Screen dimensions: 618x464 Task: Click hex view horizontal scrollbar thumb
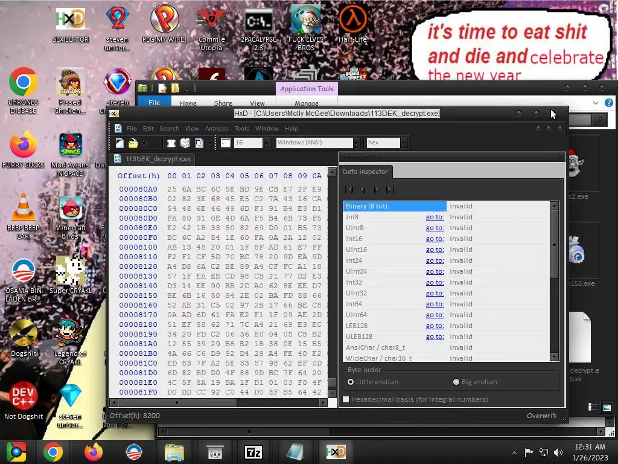click(177, 402)
